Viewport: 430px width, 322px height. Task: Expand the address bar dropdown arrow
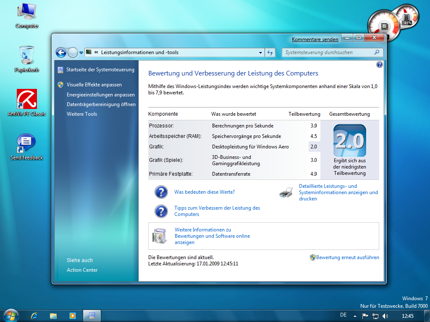pos(260,52)
